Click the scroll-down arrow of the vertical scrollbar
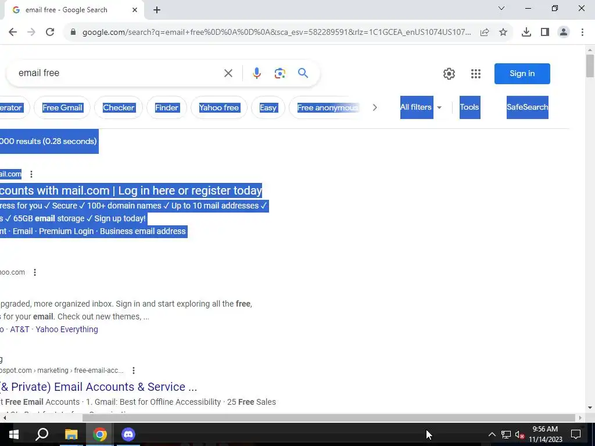 coord(590,408)
